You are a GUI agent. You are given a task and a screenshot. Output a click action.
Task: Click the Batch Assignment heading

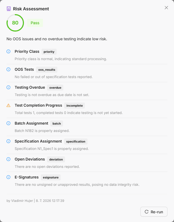point(32,123)
